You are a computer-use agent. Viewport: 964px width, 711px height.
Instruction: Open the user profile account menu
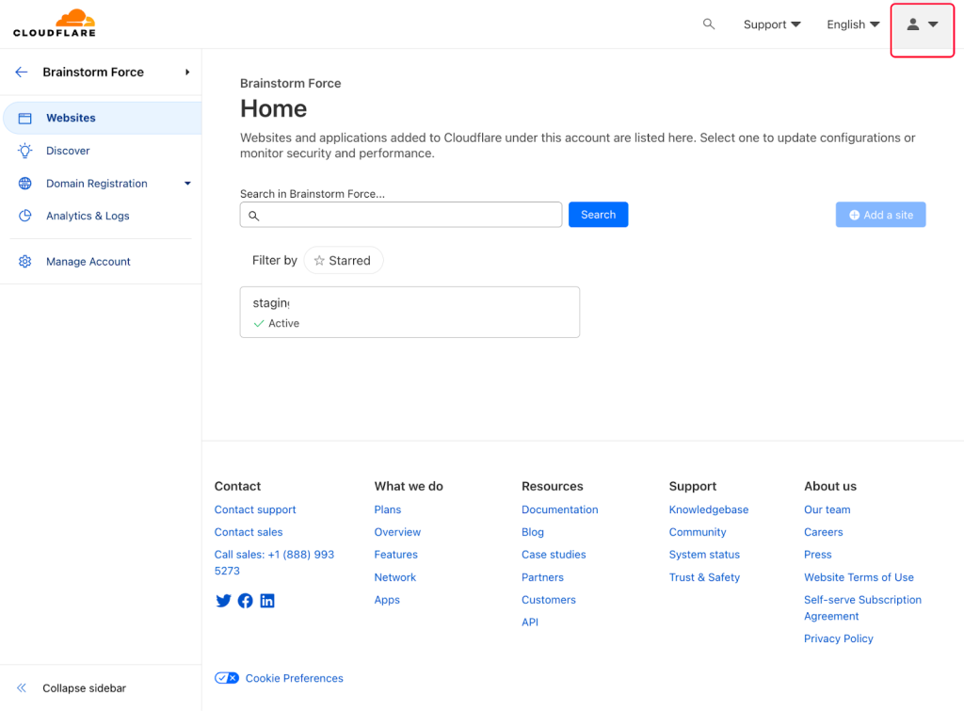click(922, 25)
